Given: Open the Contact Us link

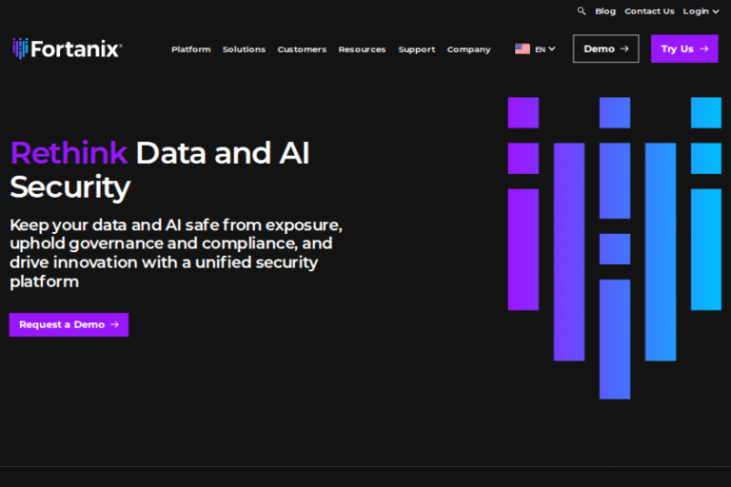Looking at the screenshot, I should point(649,11).
